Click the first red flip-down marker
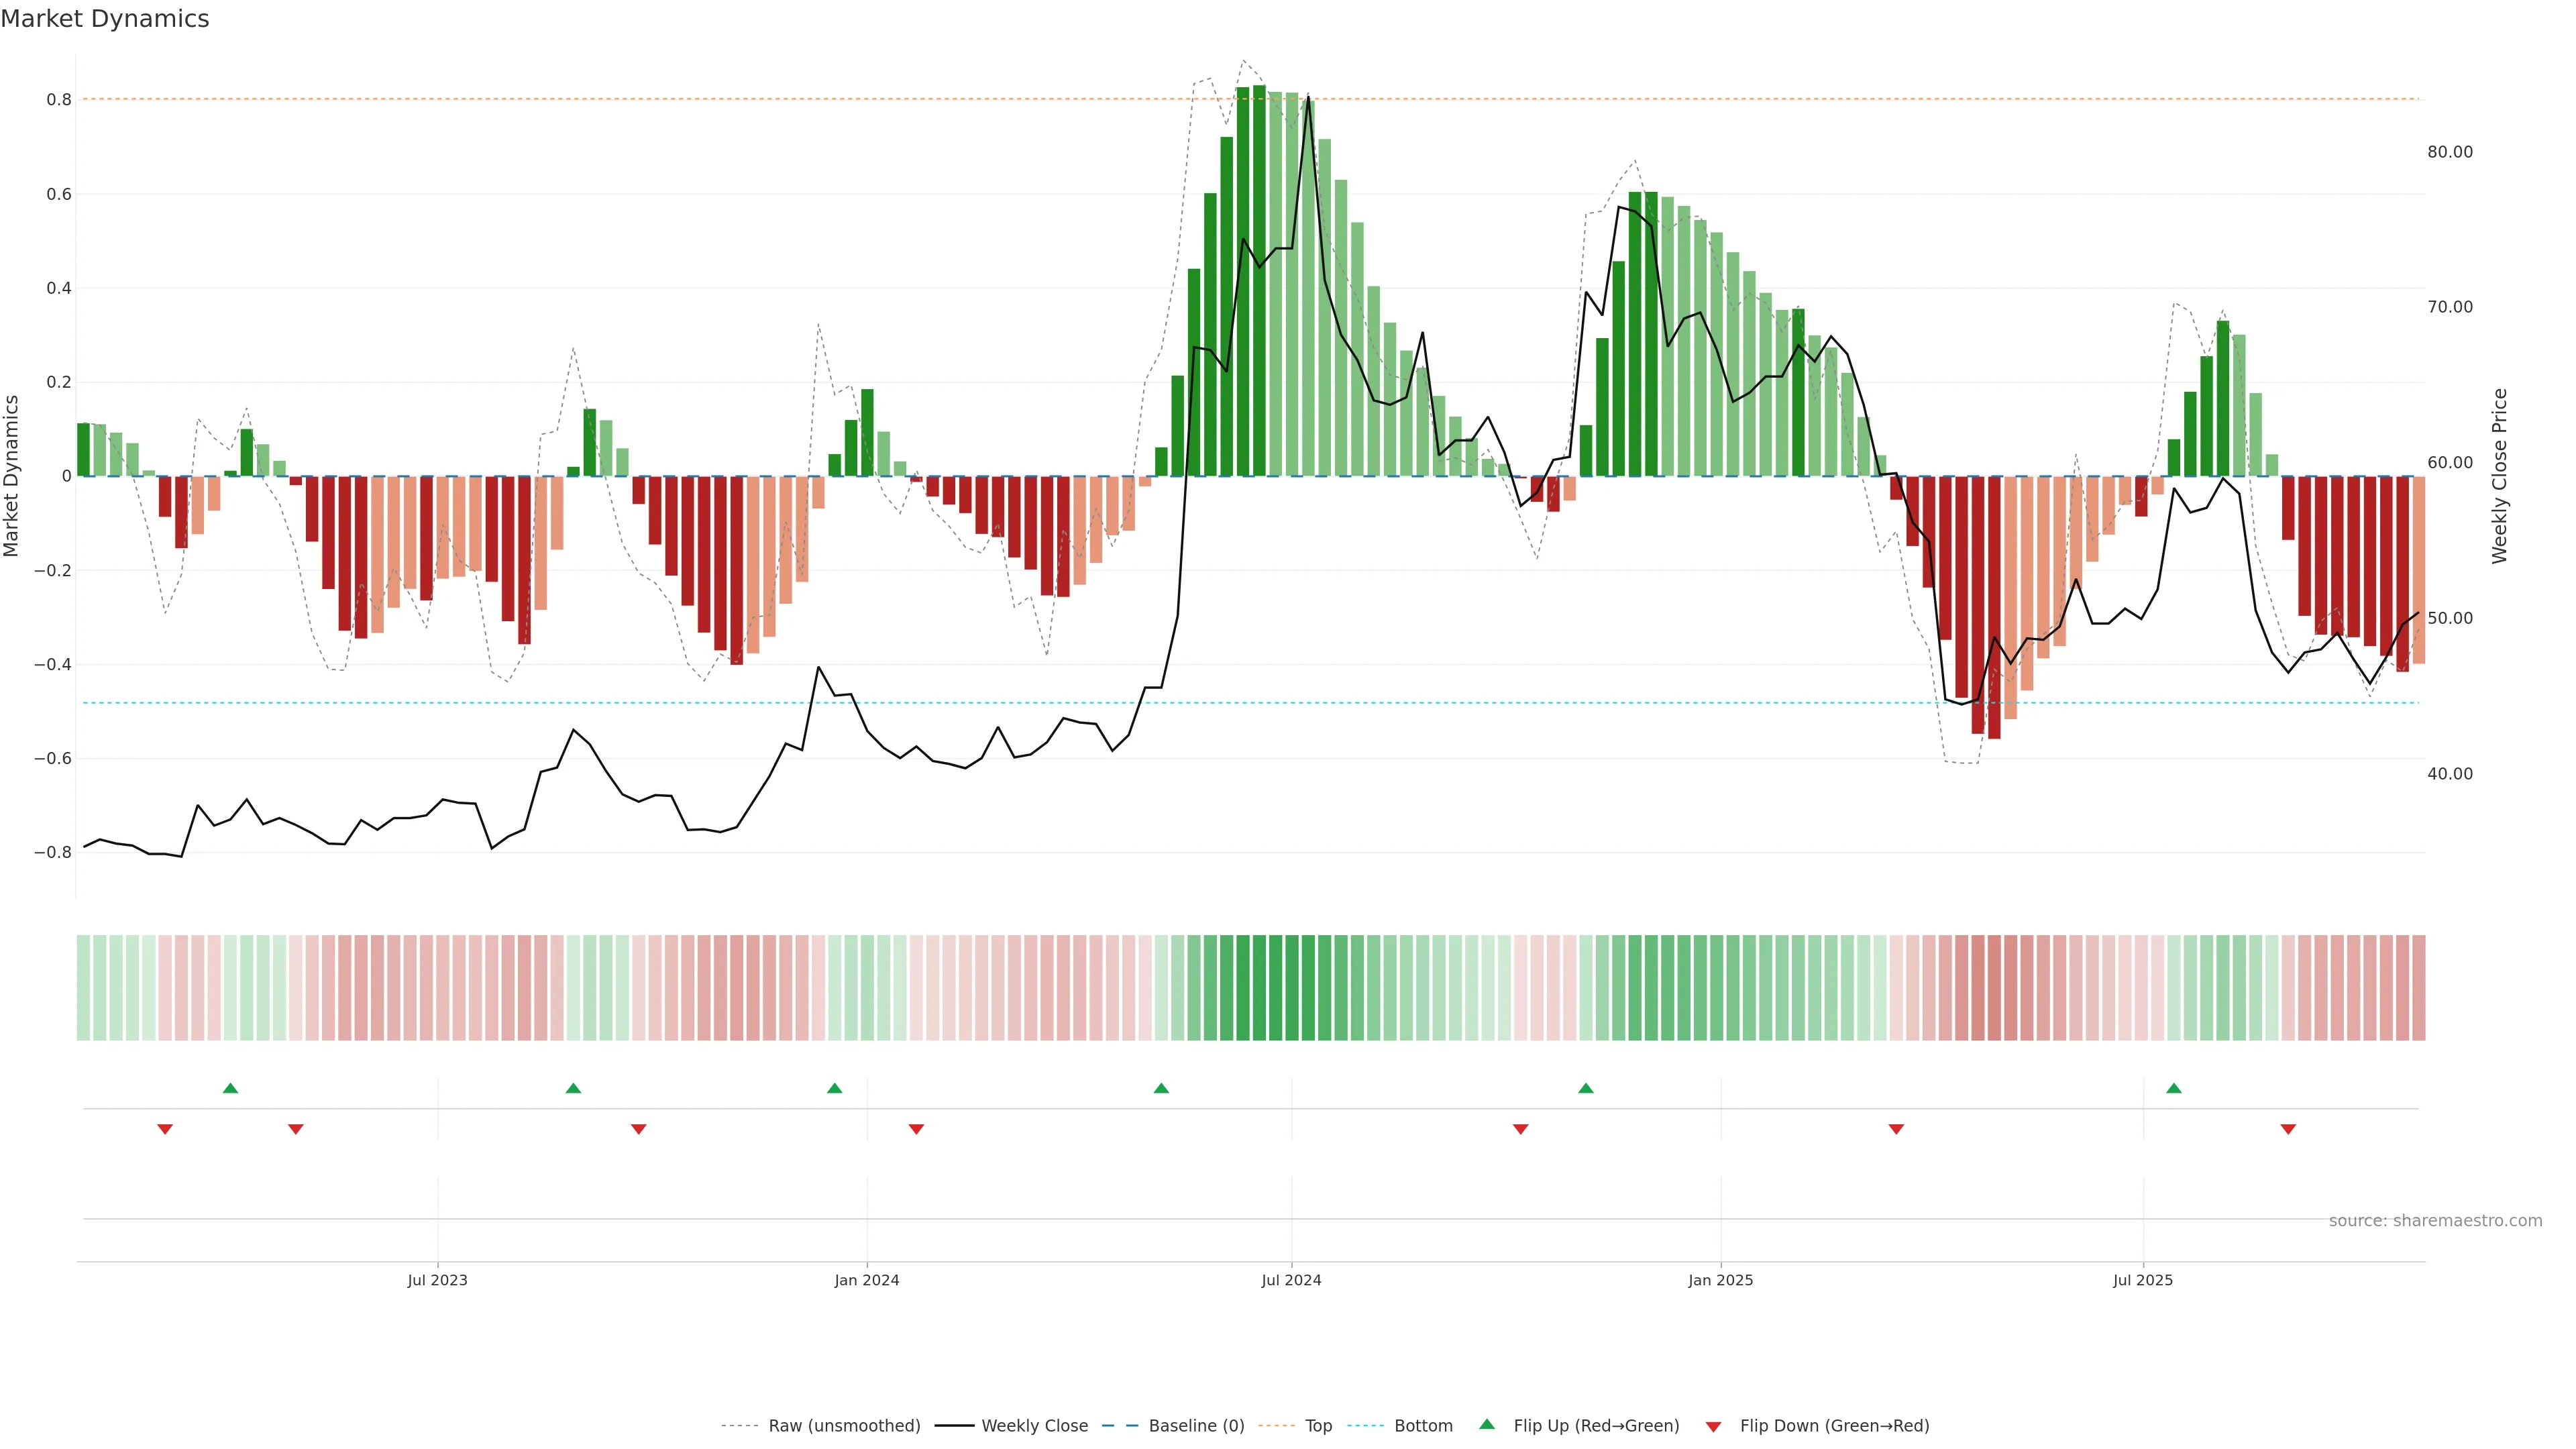Image resolution: width=2576 pixels, height=1449 pixels. (165, 1129)
